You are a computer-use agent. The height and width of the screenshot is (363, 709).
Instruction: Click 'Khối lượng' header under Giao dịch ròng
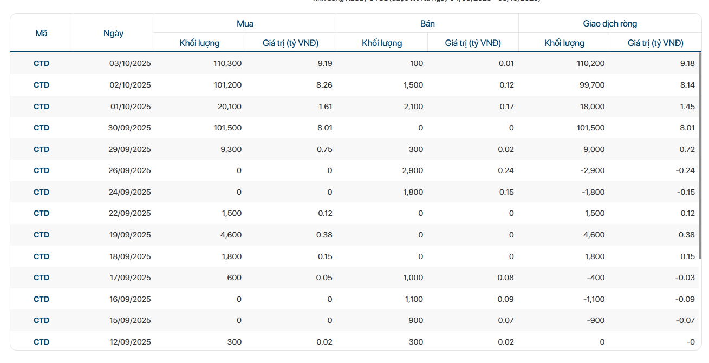pyautogui.click(x=564, y=43)
